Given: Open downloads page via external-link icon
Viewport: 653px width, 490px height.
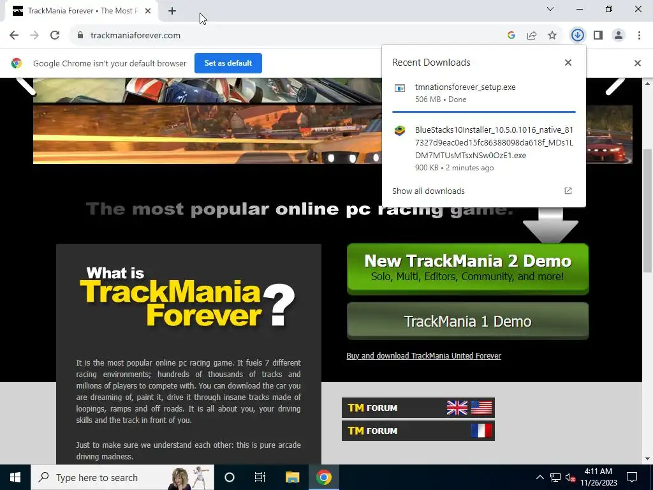Looking at the screenshot, I should [568, 191].
